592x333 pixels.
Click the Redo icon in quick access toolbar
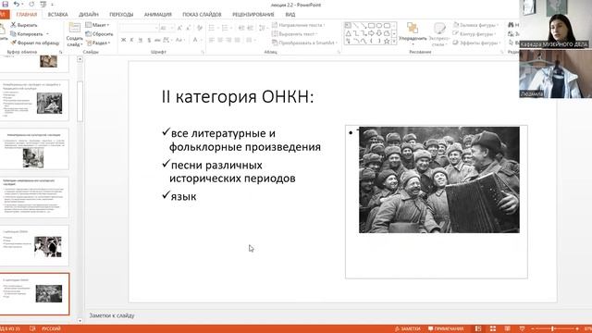pyautogui.click(x=31, y=4)
